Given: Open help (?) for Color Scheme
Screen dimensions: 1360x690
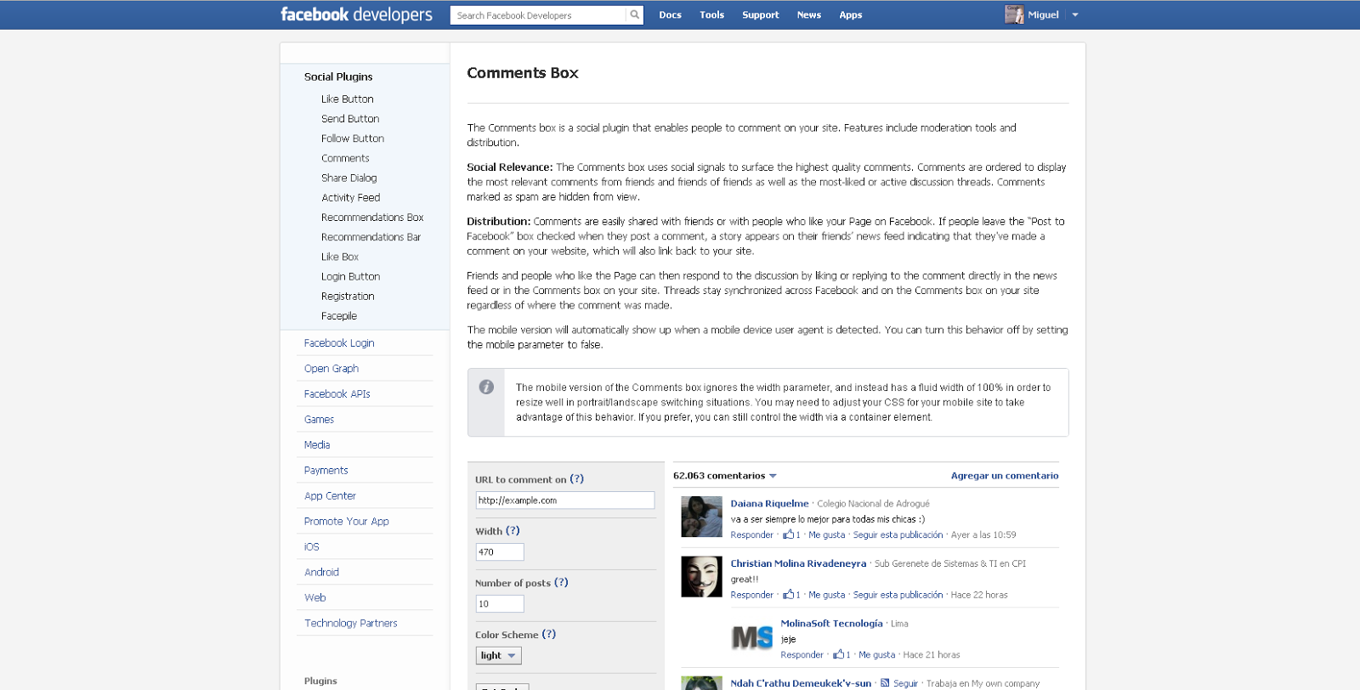Looking at the screenshot, I should click(x=549, y=634).
